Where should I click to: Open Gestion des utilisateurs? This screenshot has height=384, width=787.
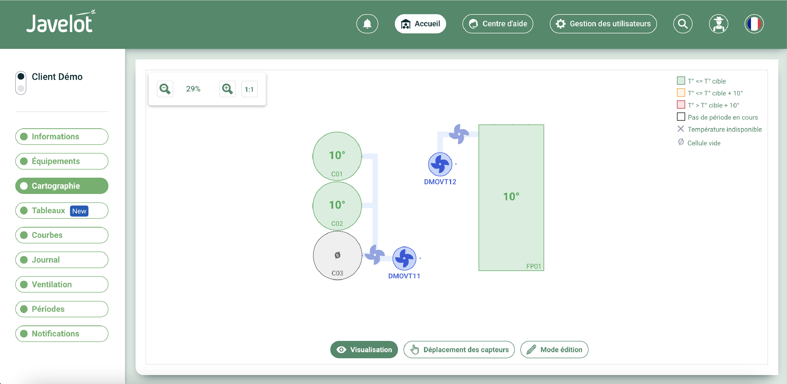click(x=603, y=24)
